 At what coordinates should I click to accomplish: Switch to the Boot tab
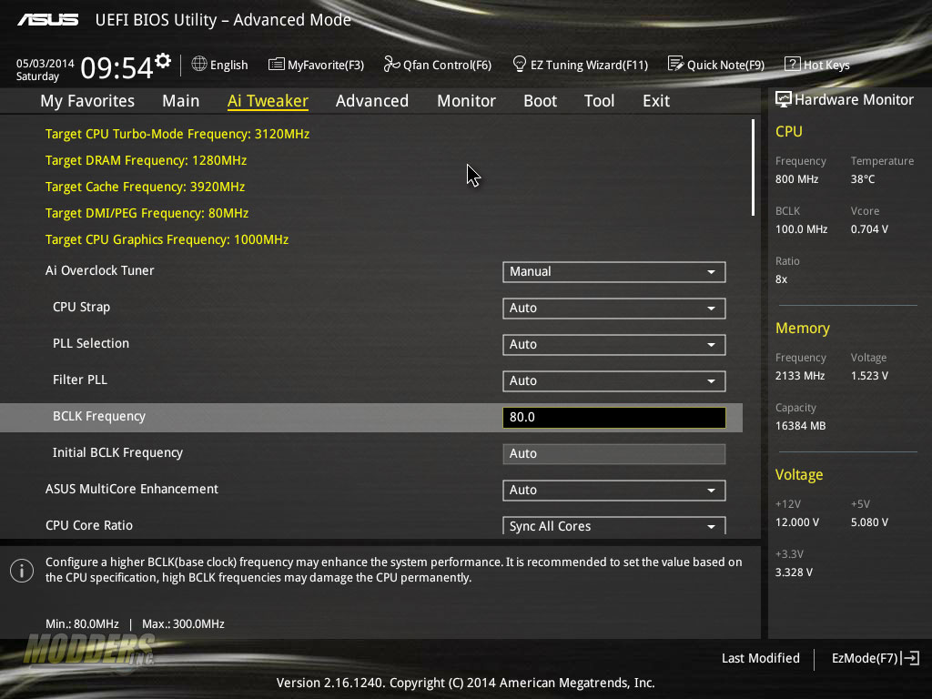(x=541, y=101)
